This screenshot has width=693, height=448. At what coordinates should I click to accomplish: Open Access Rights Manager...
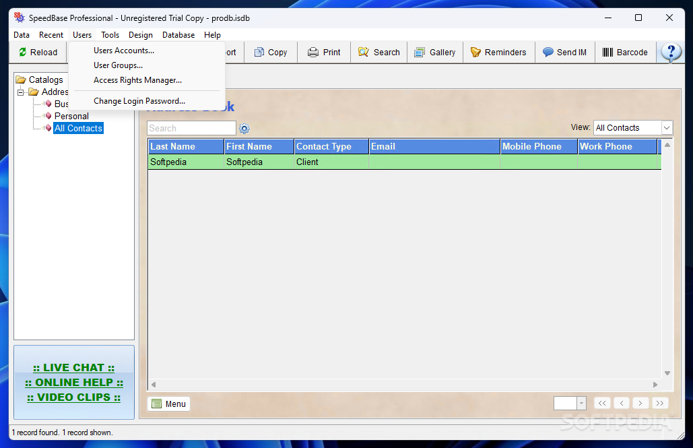147,80
